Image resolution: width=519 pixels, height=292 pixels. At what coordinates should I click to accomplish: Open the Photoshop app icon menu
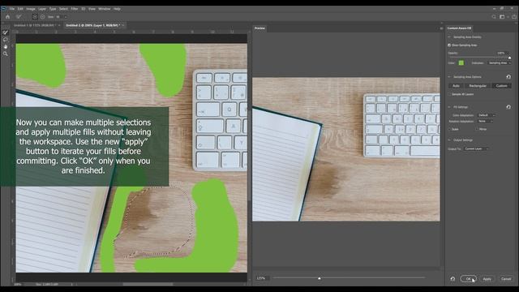pyautogui.click(x=3, y=9)
